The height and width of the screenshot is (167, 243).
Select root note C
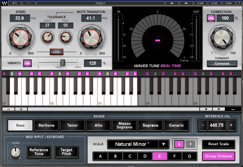(130, 156)
